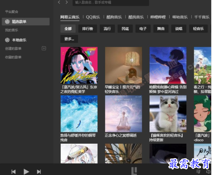Click the 助眠纯音 静心降燥 title

pos(168,89)
